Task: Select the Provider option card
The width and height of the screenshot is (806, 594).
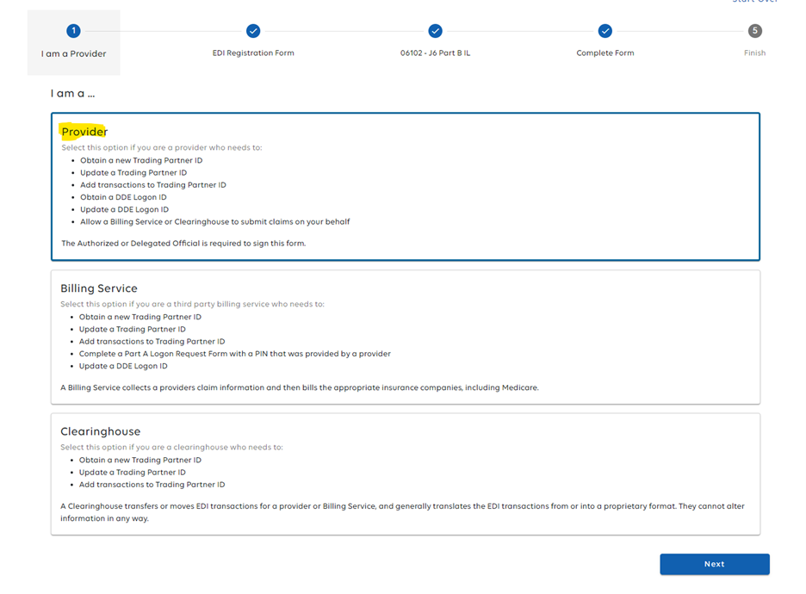Action: [x=405, y=186]
